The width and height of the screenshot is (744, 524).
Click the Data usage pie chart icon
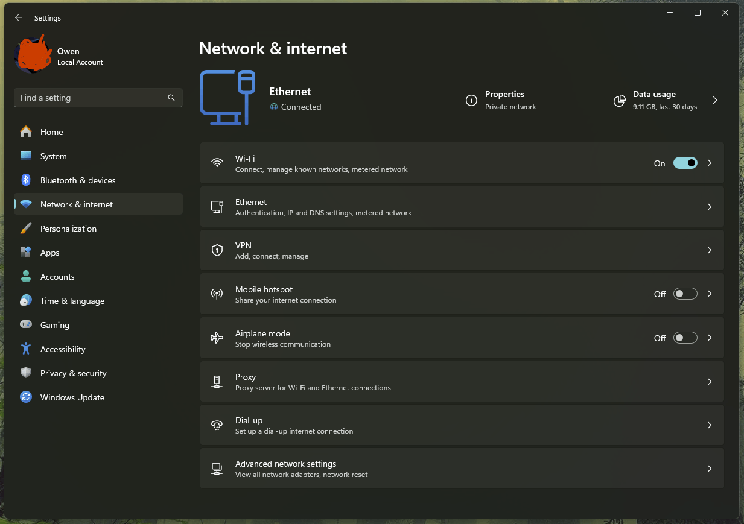pos(619,101)
